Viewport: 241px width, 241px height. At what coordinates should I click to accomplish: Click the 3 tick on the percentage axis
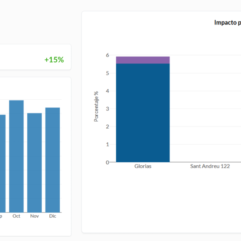(x=108, y=109)
